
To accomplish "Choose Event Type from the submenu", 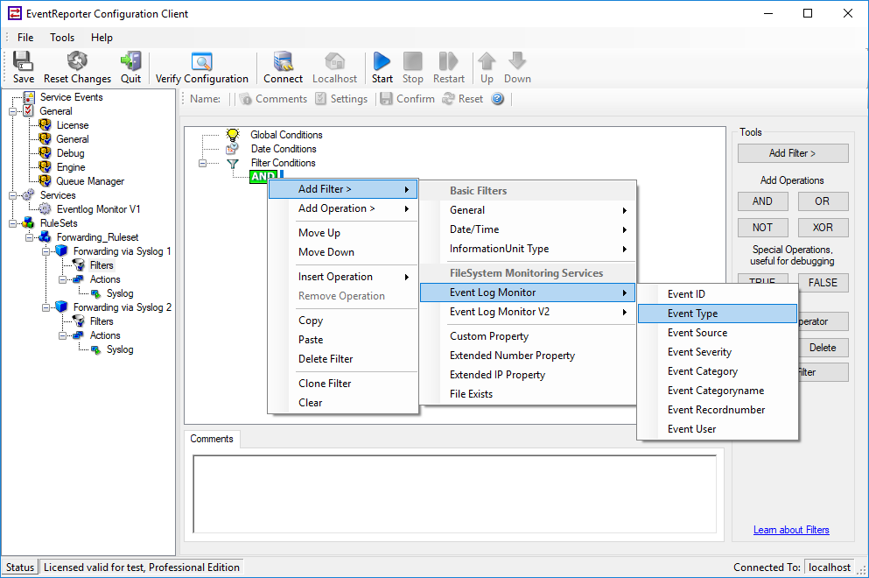I will (717, 314).
